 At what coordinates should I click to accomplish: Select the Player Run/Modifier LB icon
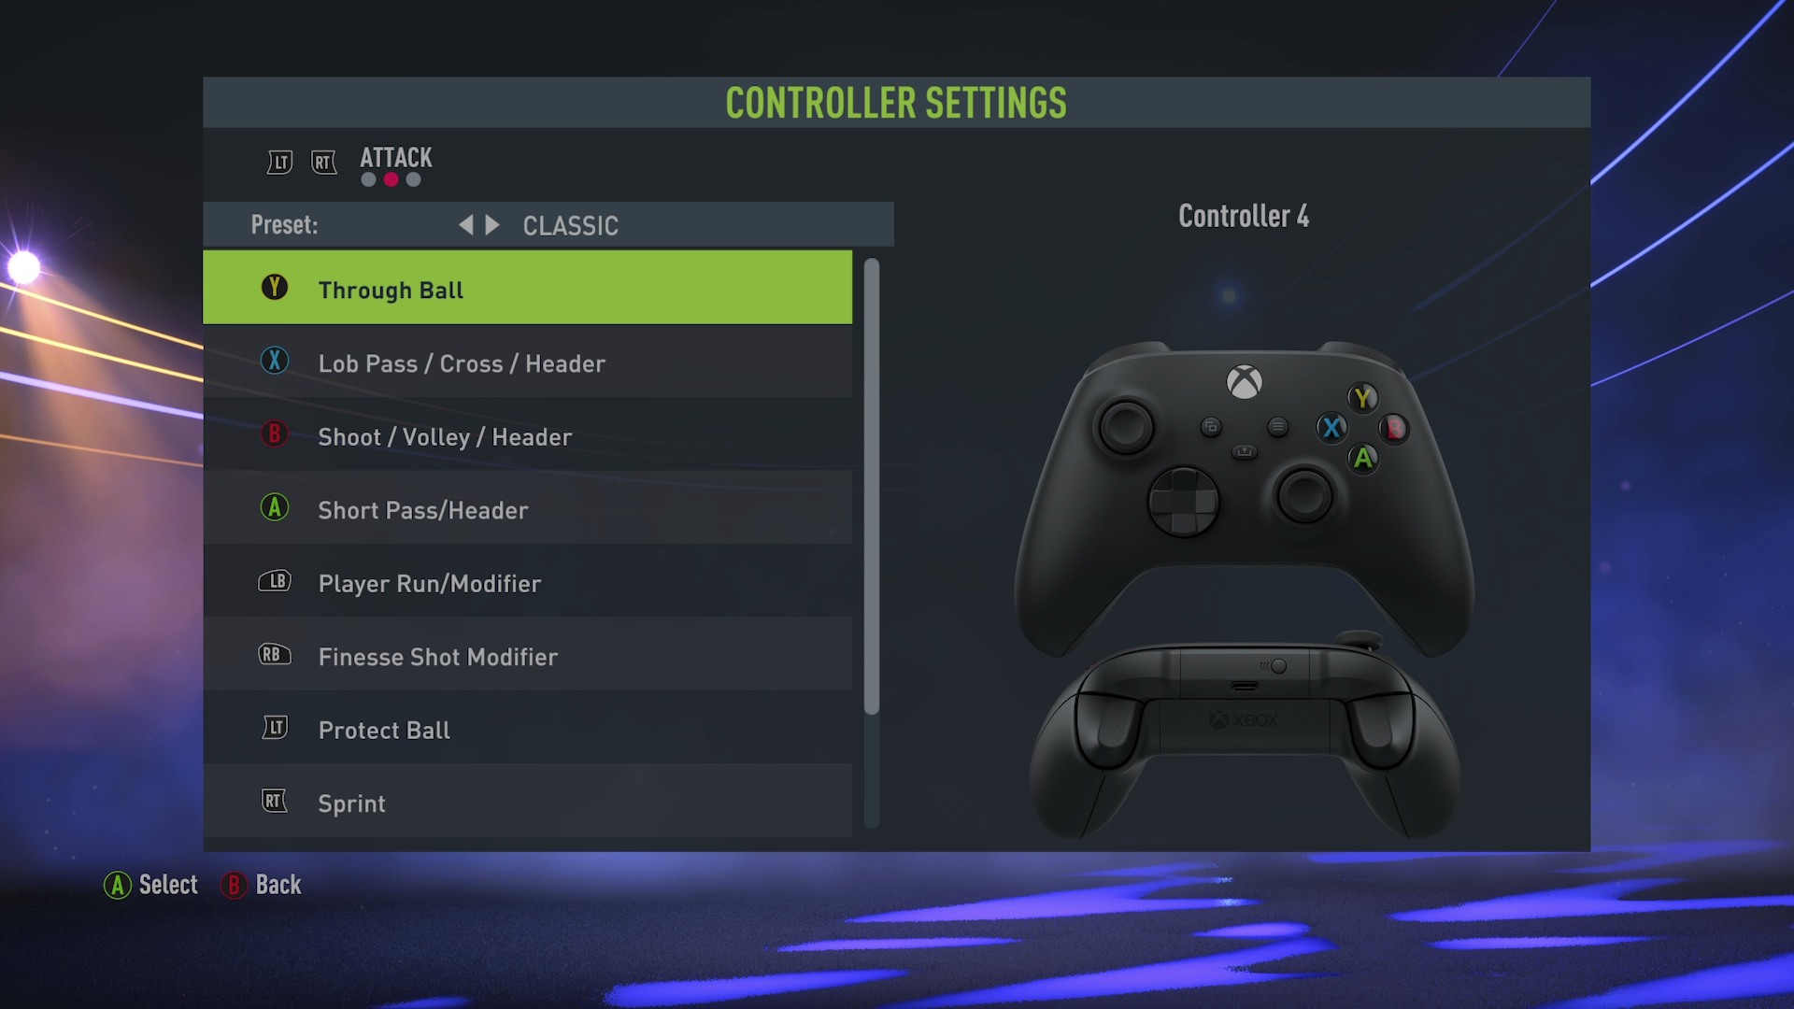tap(274, 583)
